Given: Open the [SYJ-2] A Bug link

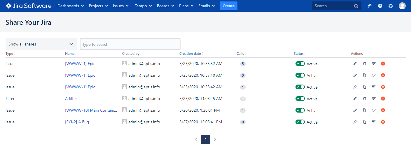Looking at the screenshot, I should (77, 122).
